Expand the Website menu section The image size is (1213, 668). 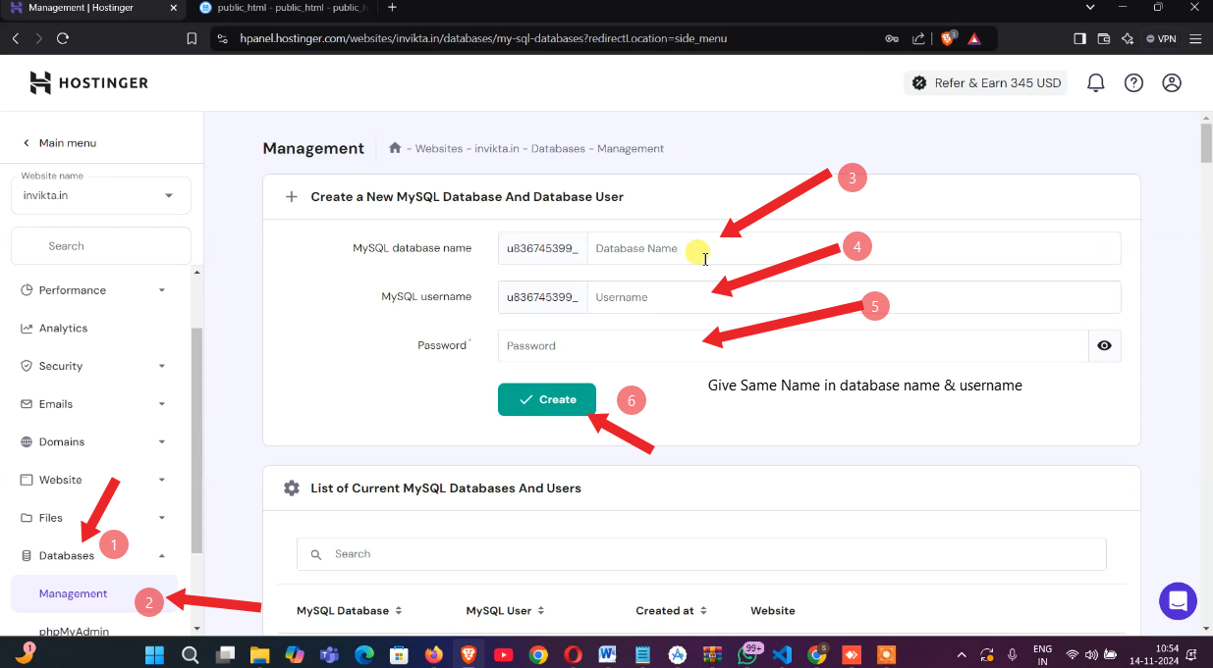pyautogui.click(x=93, y=480)
